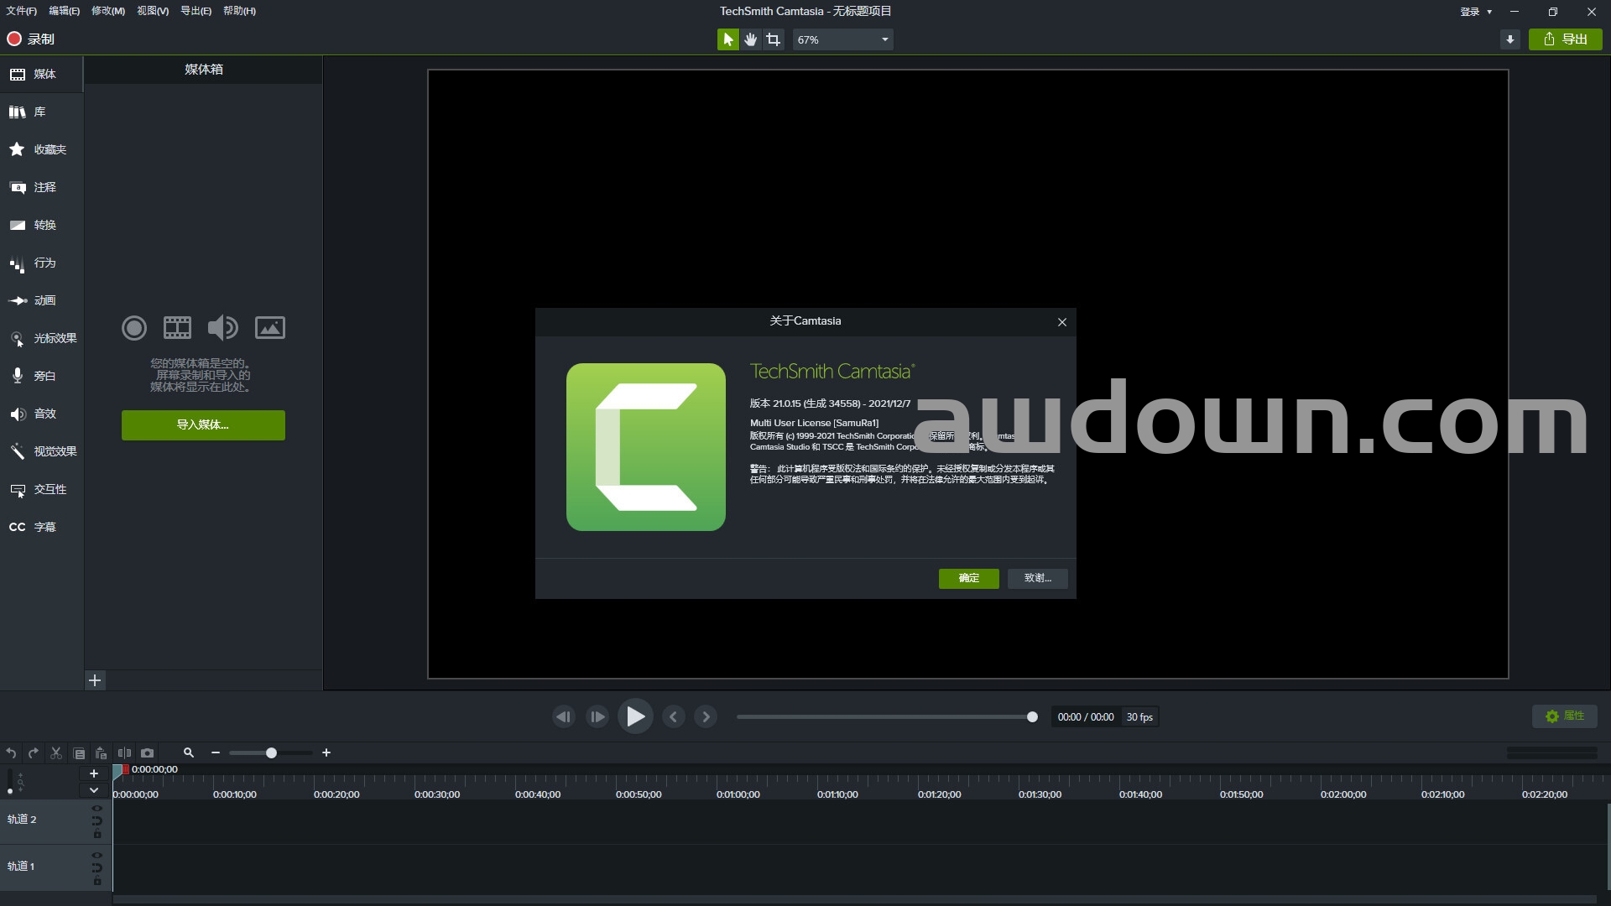This screenshot has width=1611, height=906.
Task: Open the 修改(M) menu
Action: [x=107, y=11]
